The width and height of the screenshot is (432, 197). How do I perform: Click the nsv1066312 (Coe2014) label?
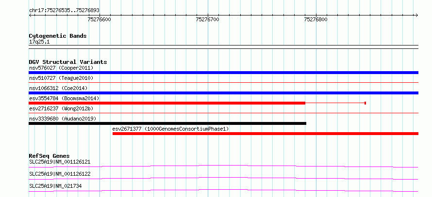coord(58,88)
